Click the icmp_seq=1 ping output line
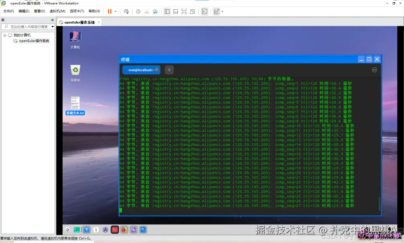This screenshot has height=243, width=404. (235, 84)
